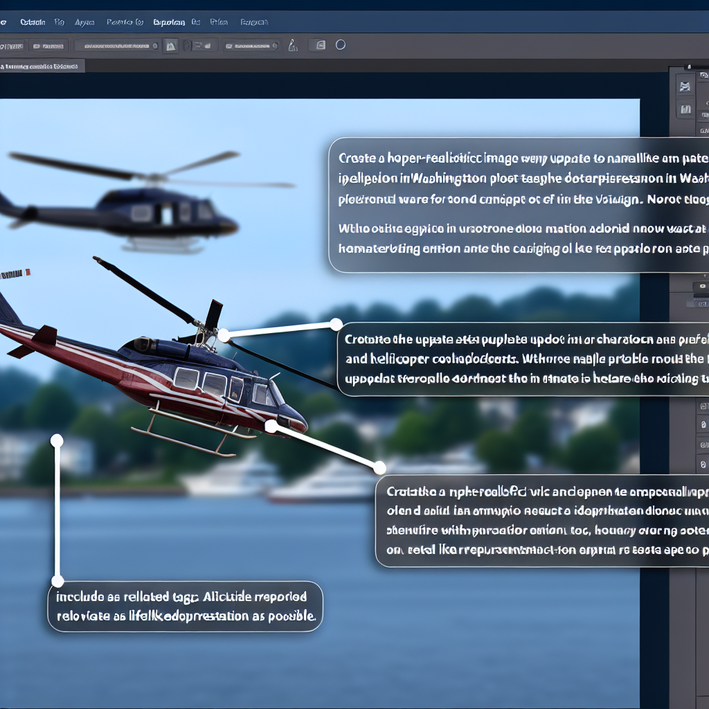Click the slider handle atop the right panel

point(688,66)
